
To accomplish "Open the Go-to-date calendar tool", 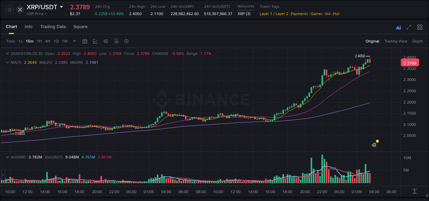I will 85,41.
